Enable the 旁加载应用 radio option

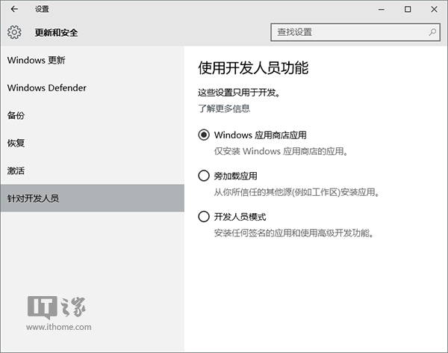(x=204, y=176)
